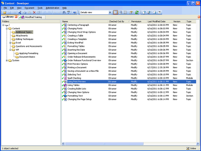Click the Check In All toolbar icon
The image size is (201, 151).
(x=149, y=13)
